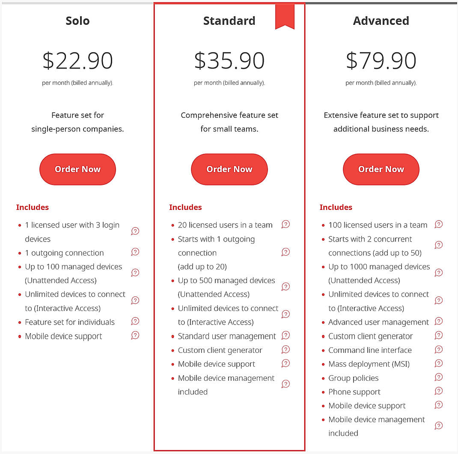Click Order Now under the Advanced plan
Screen dimensions: 458x454
point(381,169)
